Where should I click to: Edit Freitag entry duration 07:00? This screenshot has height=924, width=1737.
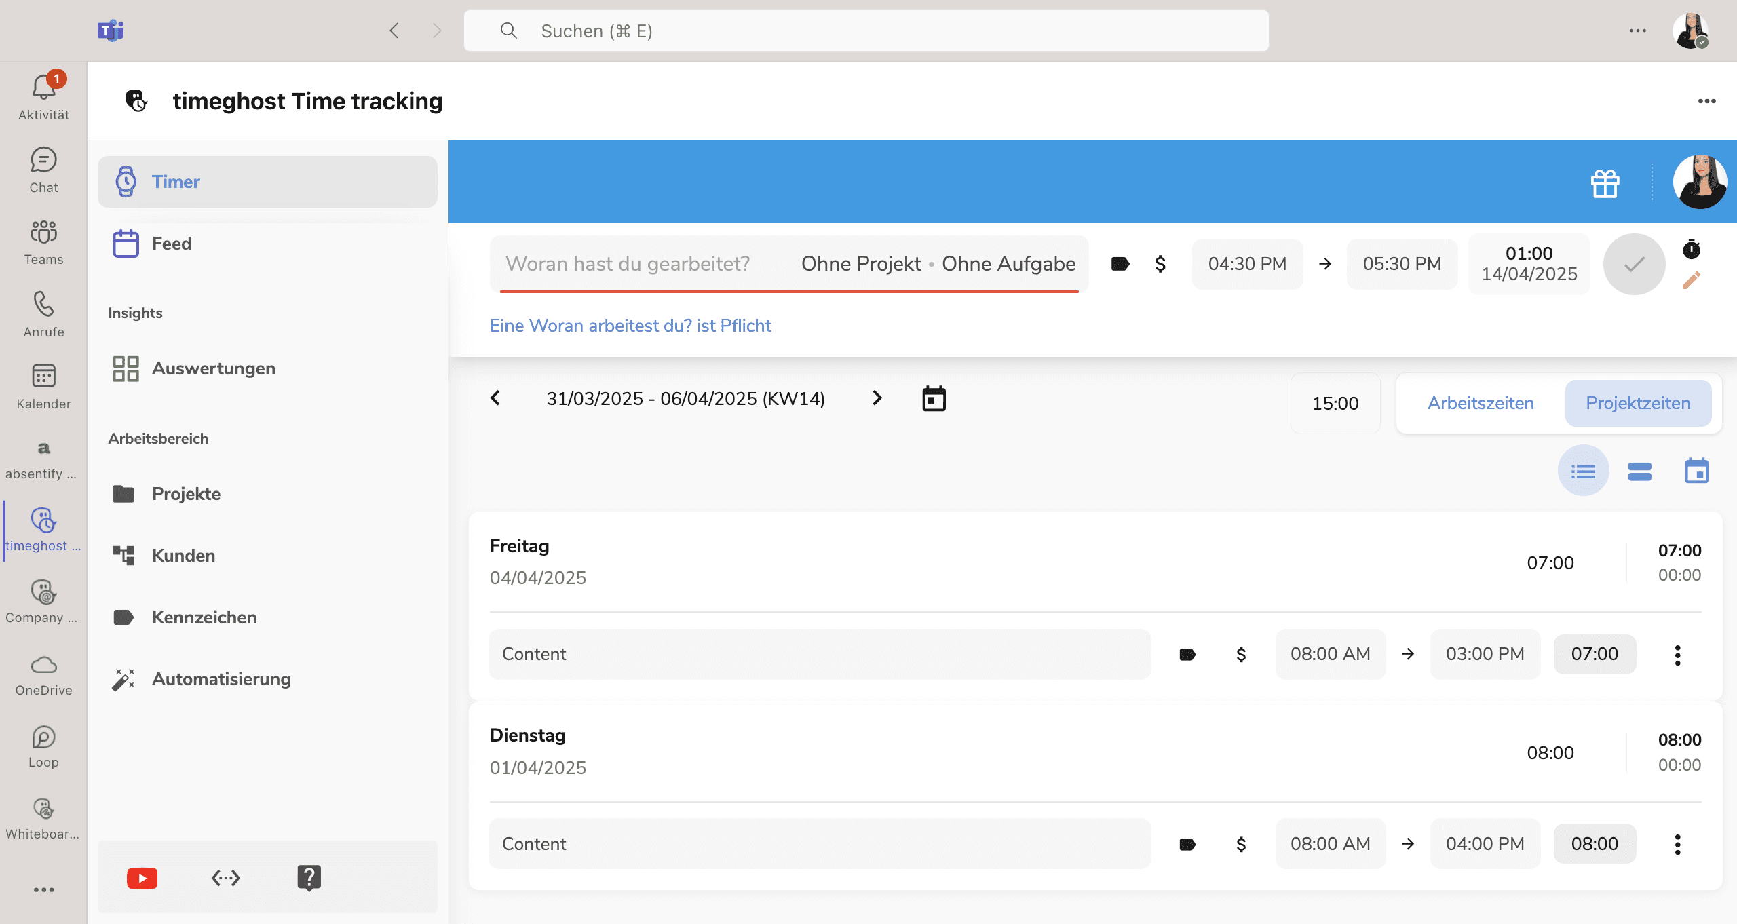[x=1595, y=654]
